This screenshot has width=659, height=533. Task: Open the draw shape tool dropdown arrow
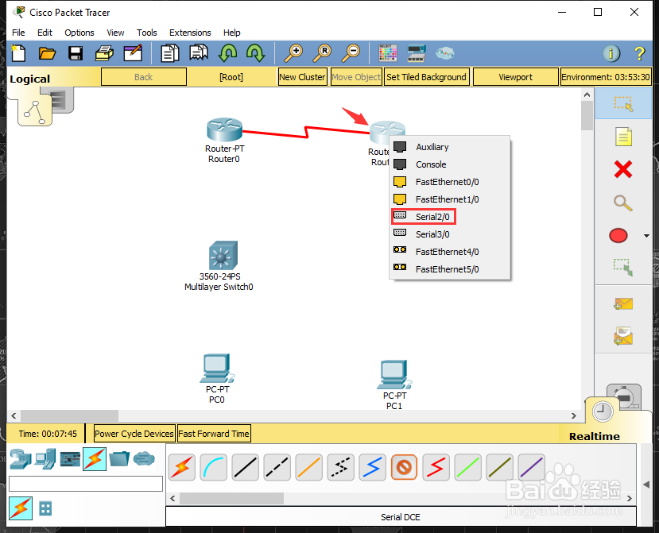point(646,236)
